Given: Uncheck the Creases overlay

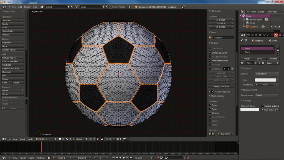Looking at the screenshot, I should coord(210,113).
